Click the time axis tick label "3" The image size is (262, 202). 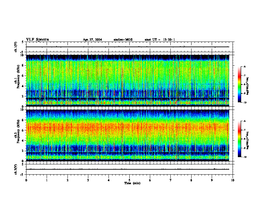[88, 180]
